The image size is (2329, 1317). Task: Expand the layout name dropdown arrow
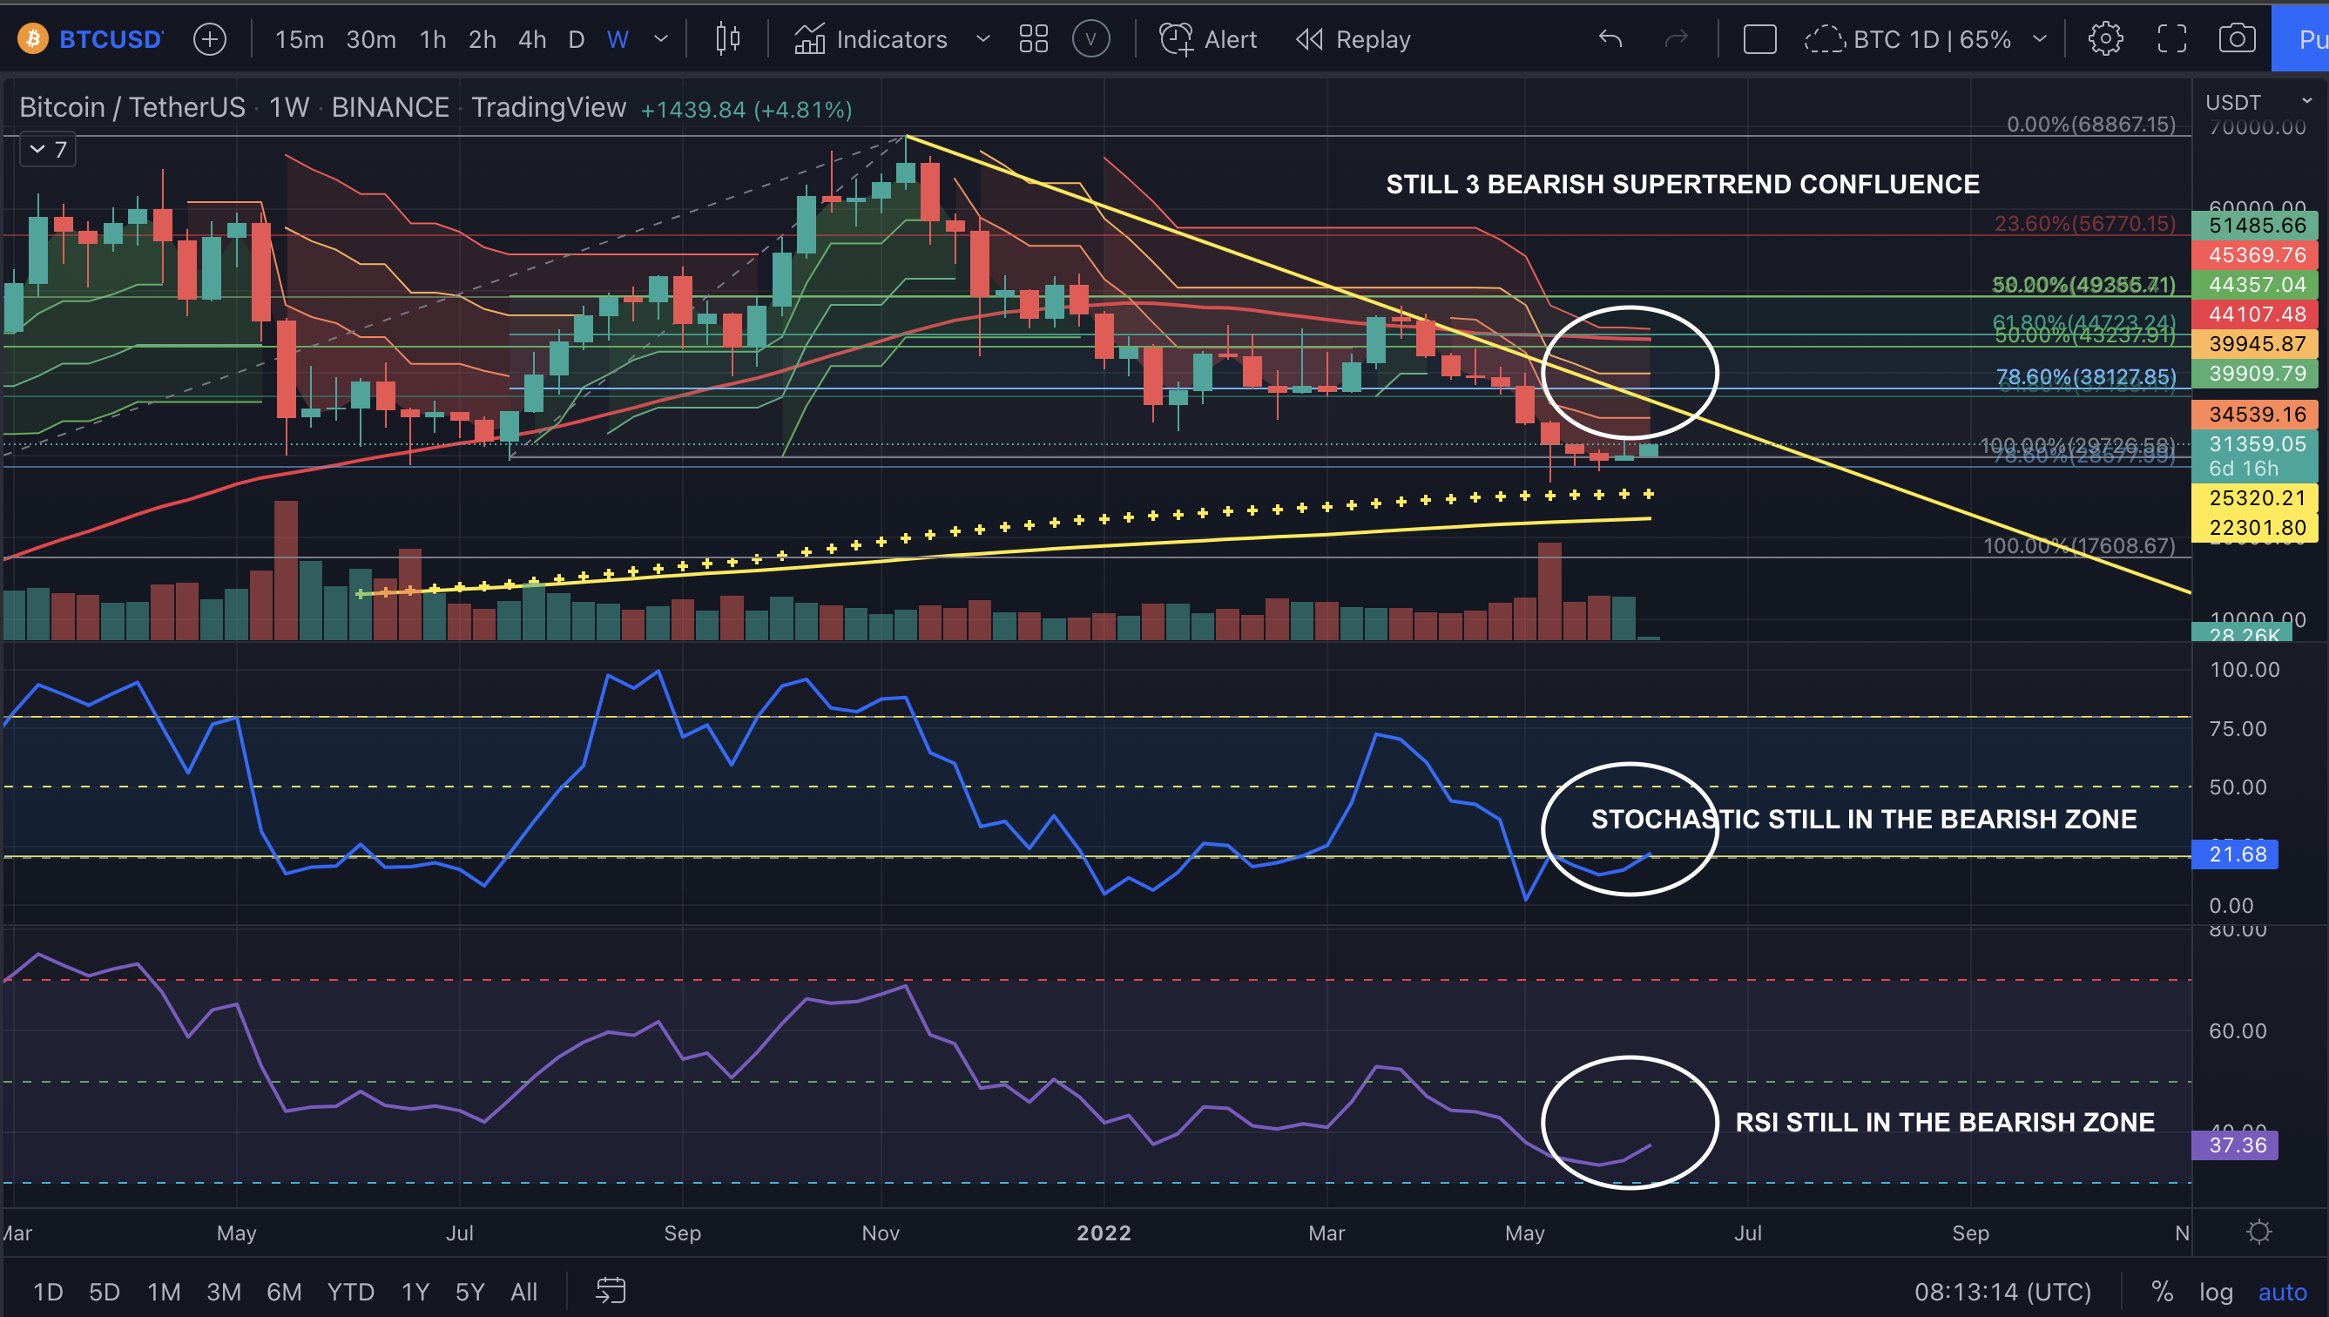(x=2040, y=39)
